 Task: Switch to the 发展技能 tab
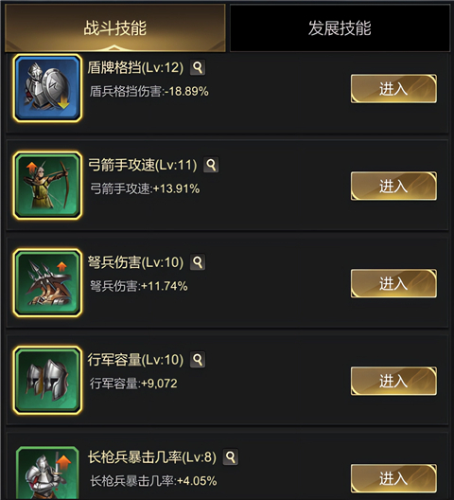tap(340, 27)
